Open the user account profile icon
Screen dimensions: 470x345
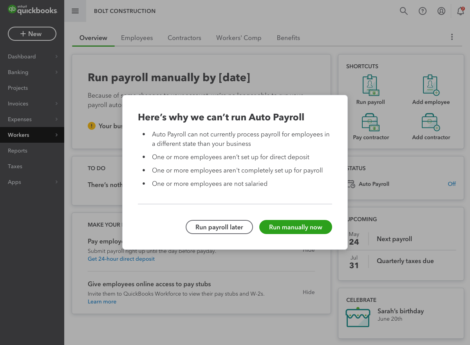coord(441,11)
